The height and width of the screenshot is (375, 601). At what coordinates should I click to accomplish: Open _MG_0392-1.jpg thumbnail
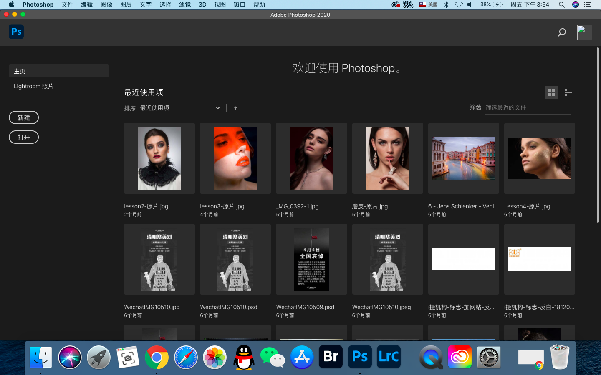(x=311, y=158)
